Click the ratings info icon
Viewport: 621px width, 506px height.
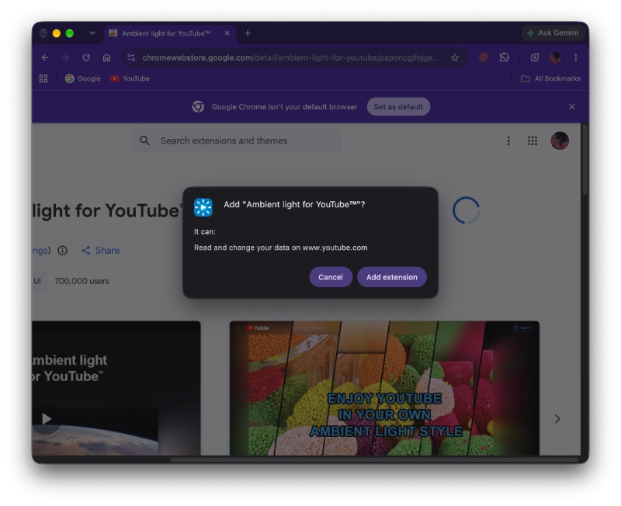pos(63,250)
